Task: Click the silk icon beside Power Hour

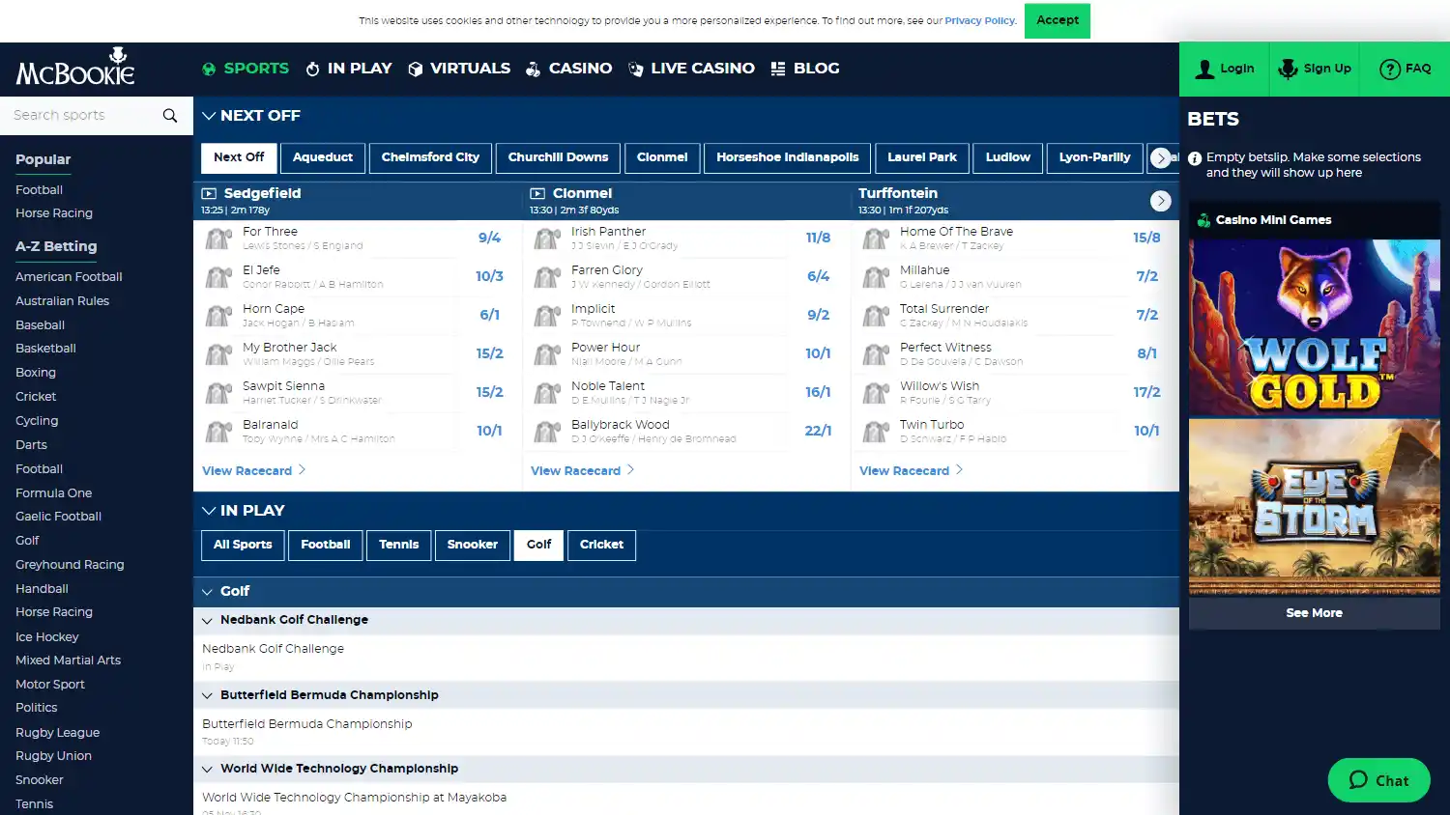Action: (547, 354)
